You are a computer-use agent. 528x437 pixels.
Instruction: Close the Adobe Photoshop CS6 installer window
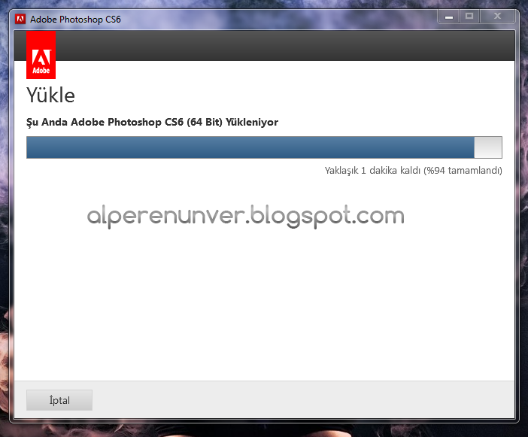(497, 16)
